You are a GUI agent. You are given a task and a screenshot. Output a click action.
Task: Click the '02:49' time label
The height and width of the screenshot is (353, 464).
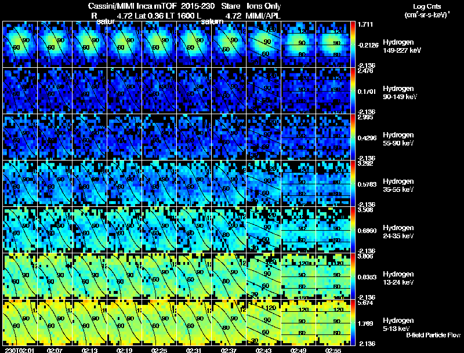[298, 350]
